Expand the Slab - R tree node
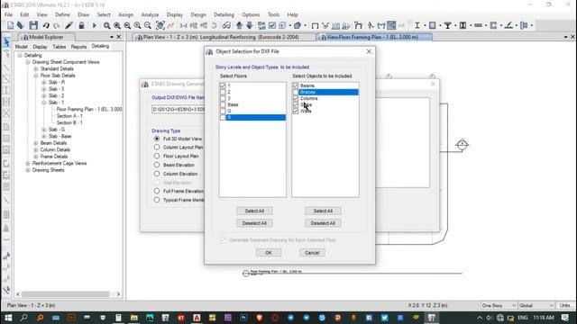Screen dimensions: 577x324 tap(44, 83)
